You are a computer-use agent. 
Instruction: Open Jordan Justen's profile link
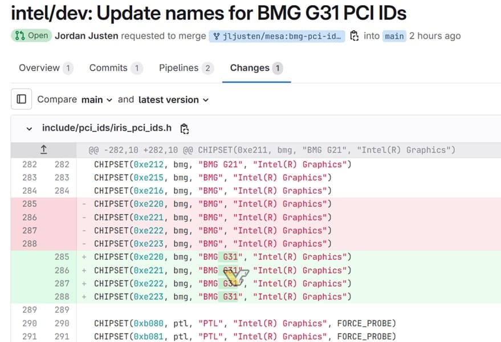(86, 36)
